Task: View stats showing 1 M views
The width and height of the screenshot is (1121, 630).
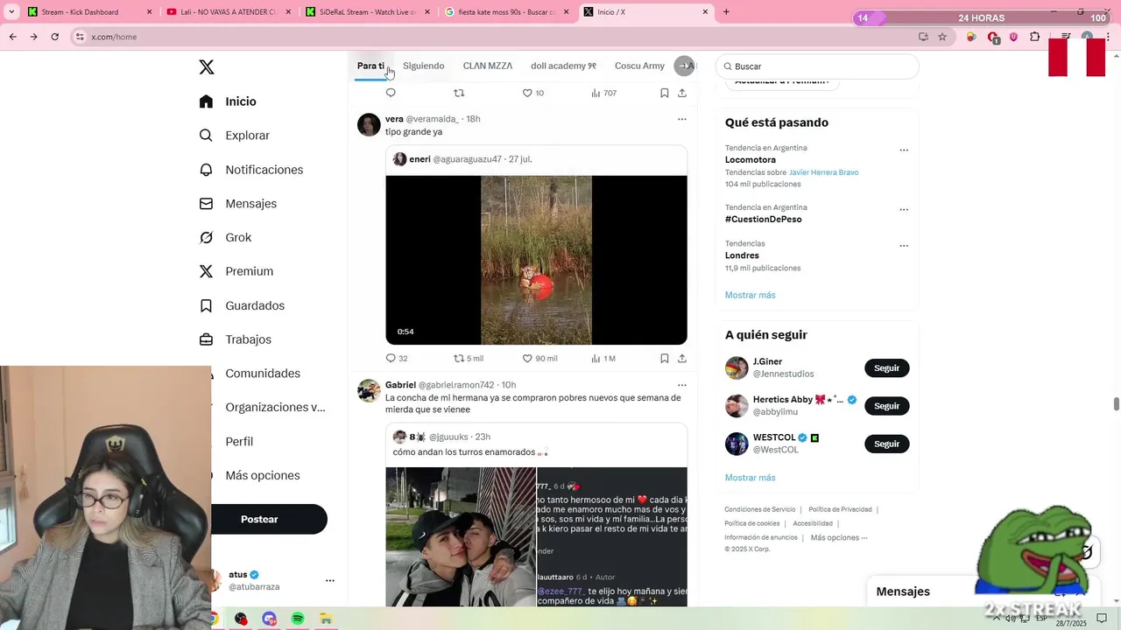Action: click(603, 358)
